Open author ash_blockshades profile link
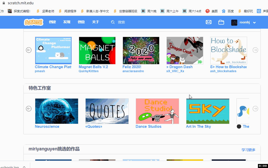The height and width of the screenshot is (168, 268). point(223,71)
